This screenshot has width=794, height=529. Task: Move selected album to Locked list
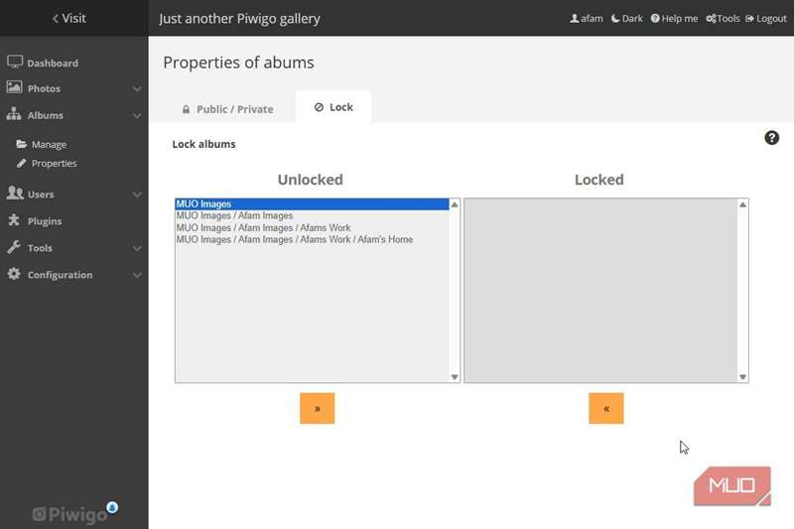click(317, 408)
